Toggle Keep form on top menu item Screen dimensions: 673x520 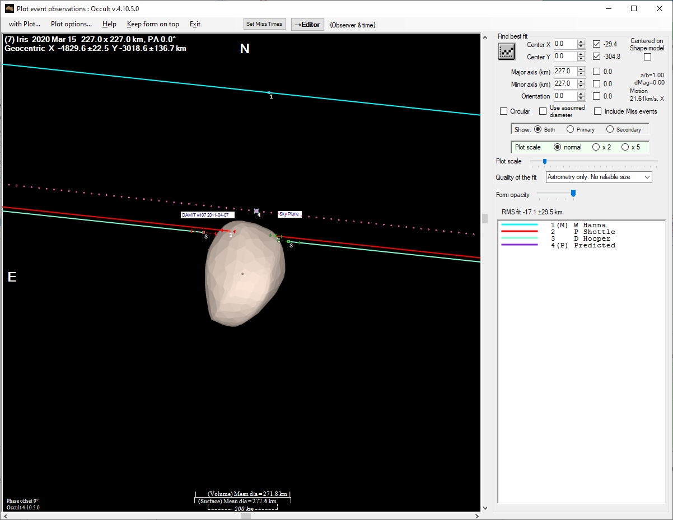click(x=153, y=24)
